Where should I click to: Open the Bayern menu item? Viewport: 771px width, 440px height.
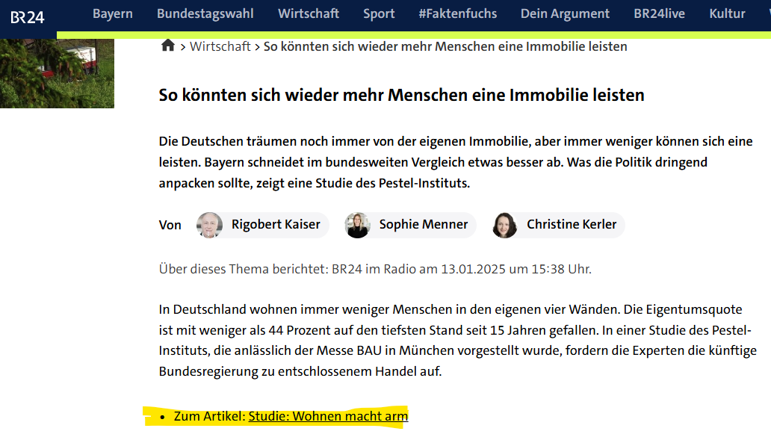(x=113, y=13)
